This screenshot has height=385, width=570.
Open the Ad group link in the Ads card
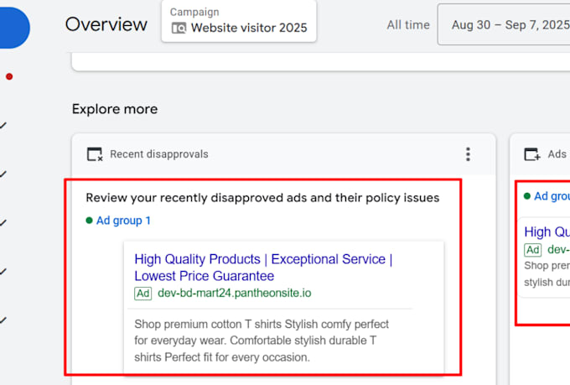[x=552, y=196]
